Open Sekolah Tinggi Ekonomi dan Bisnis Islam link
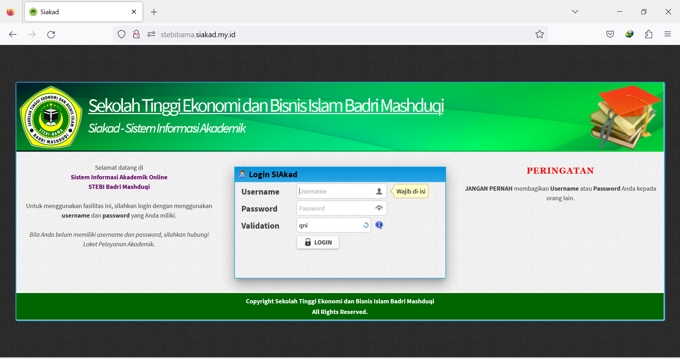 tap(266, 106)
